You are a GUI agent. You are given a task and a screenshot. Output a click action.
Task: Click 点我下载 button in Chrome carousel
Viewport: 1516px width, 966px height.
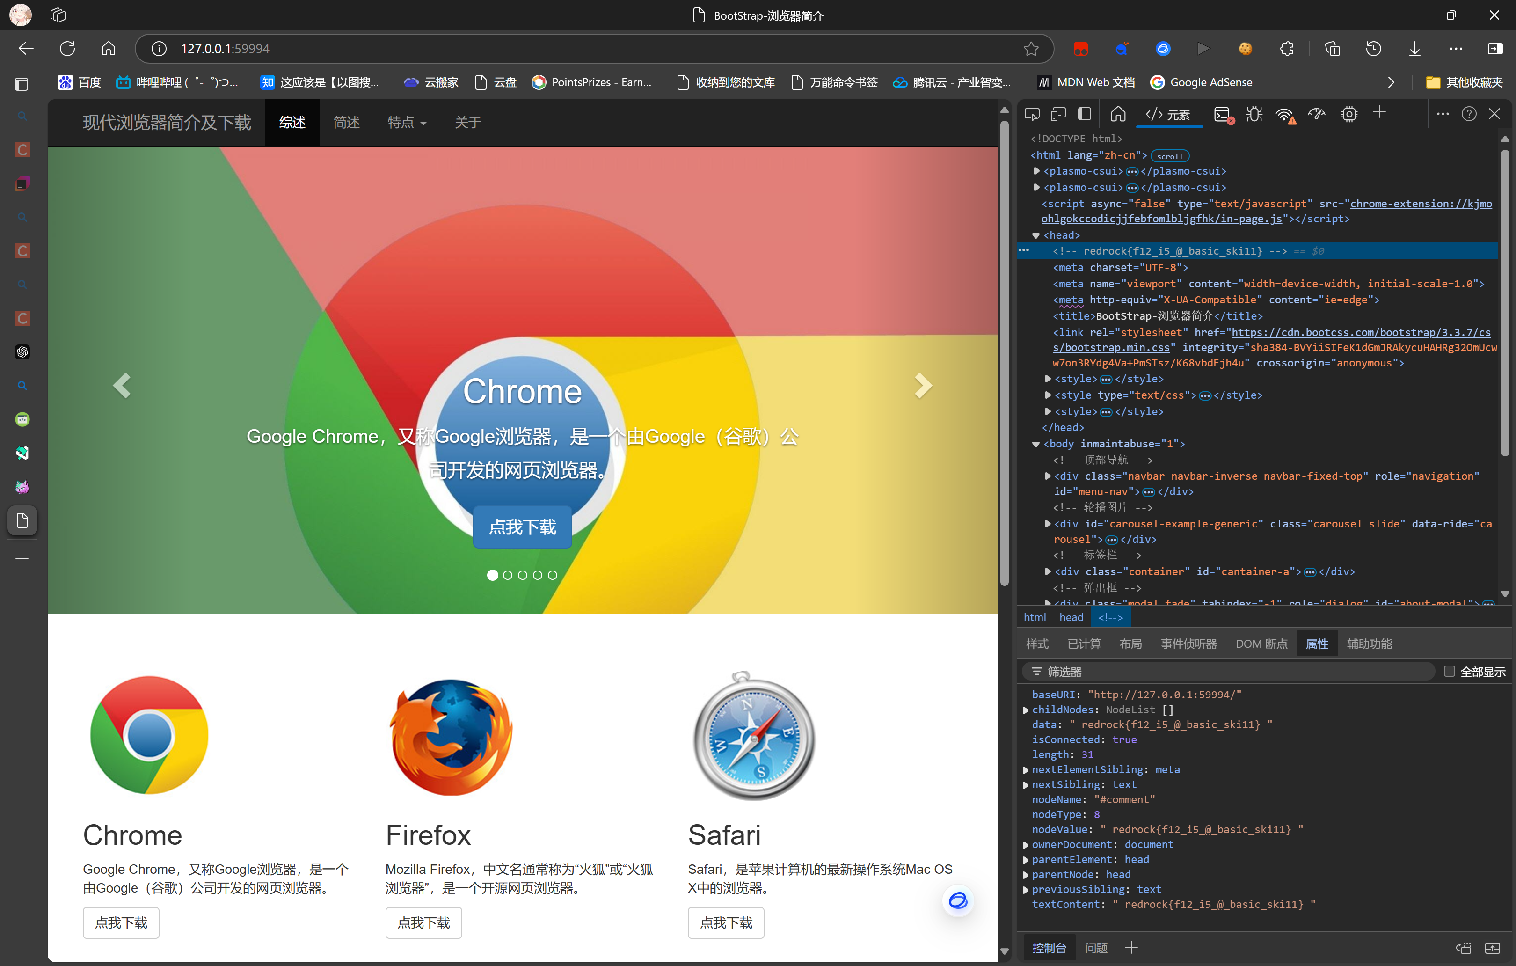pyautogui.click(x=523, y=527)
